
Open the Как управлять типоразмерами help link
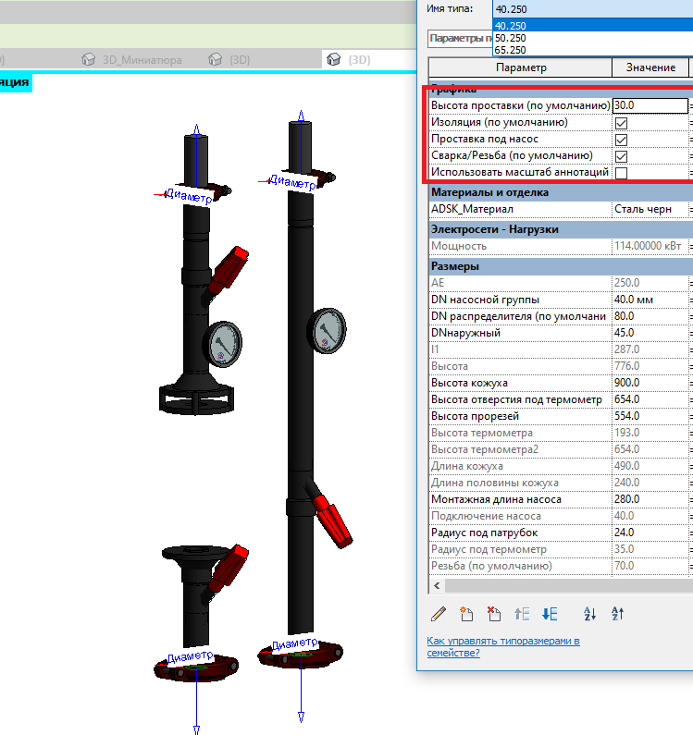coord(503,646)
